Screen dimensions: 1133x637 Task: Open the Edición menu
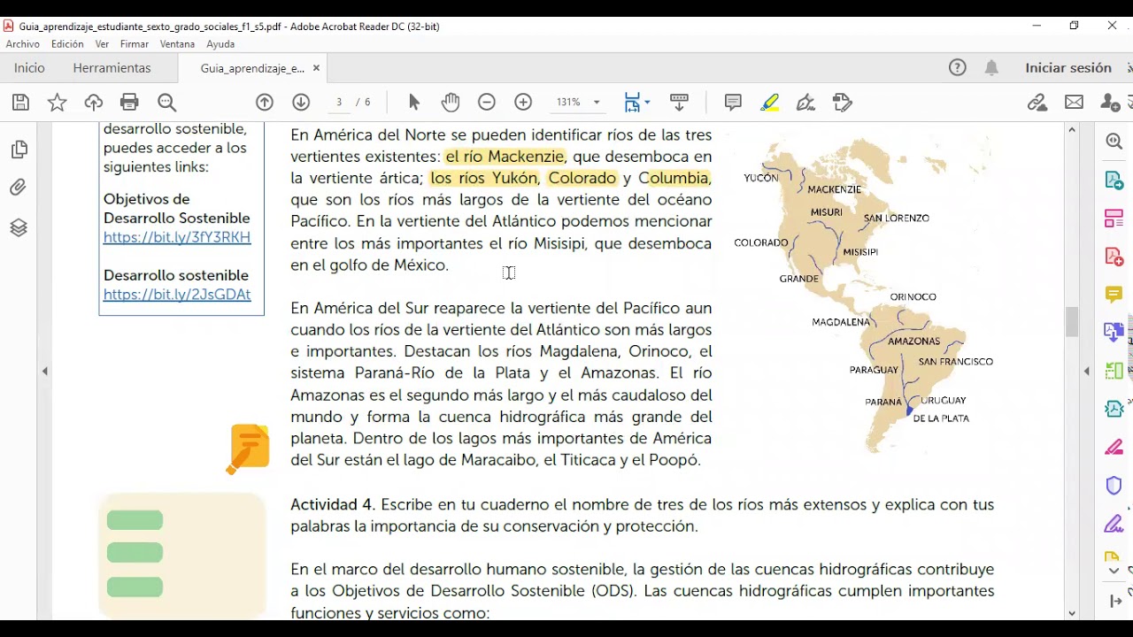pos(67,44)
